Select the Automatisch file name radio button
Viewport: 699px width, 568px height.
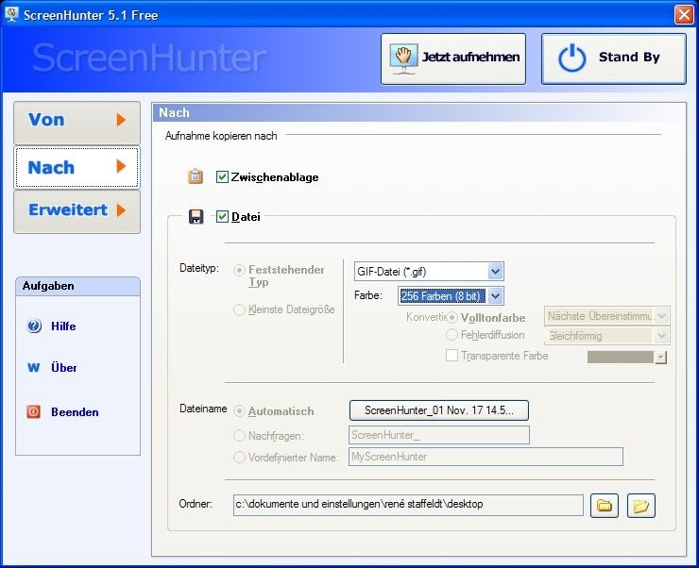point(239,410)
